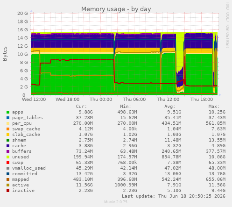Click the '20 G' axis label
The height and width of the screenshot is (207, 232).
coord(22,14)
